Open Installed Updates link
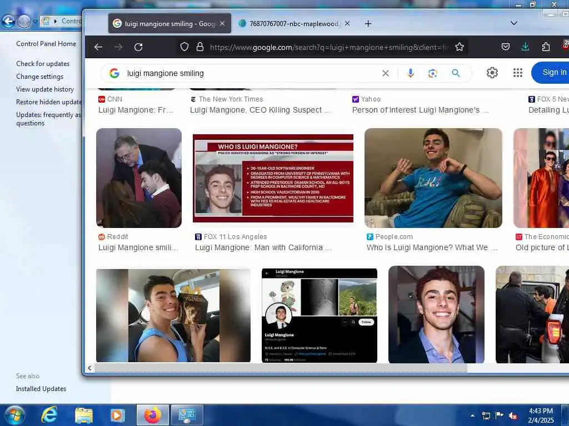 tap(41, 389)
